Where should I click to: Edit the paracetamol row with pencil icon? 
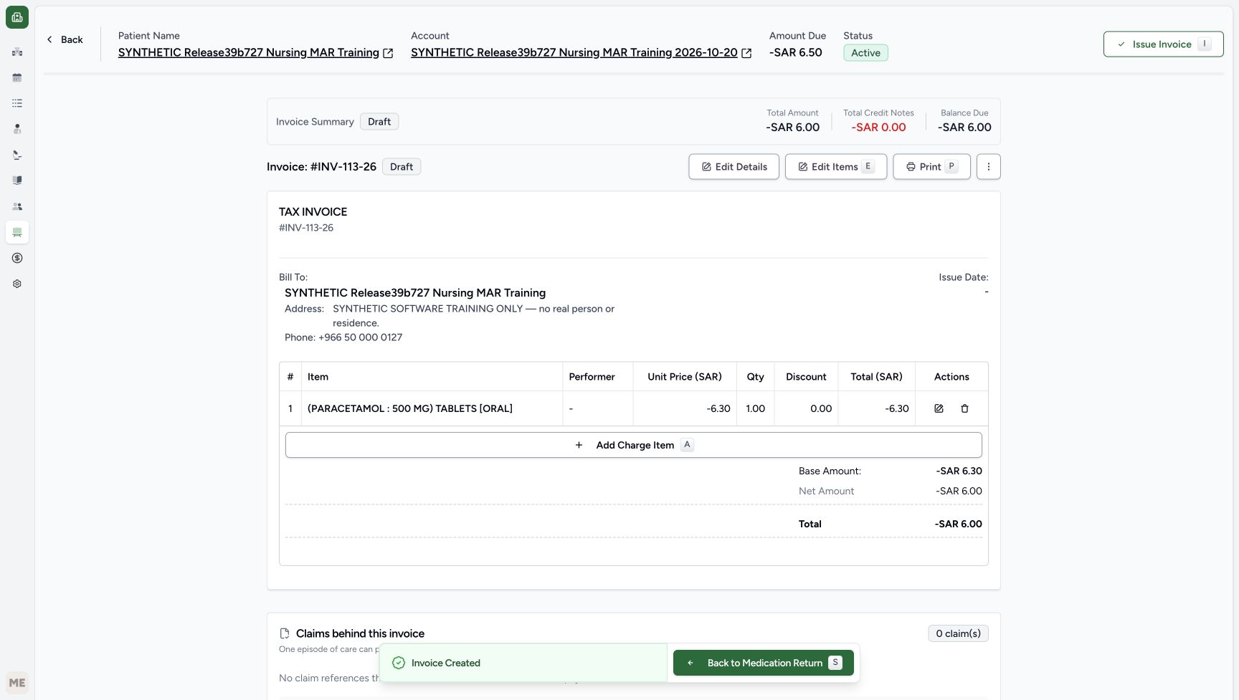939,408
